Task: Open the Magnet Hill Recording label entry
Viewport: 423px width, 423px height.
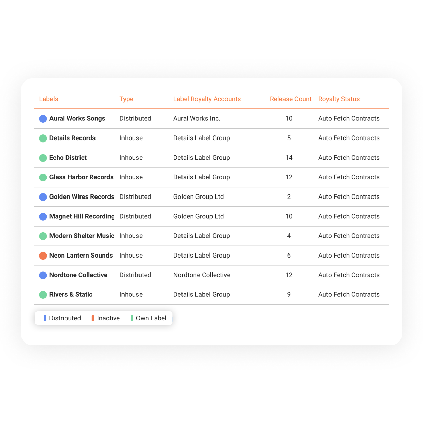Action: tap(82, 216)
